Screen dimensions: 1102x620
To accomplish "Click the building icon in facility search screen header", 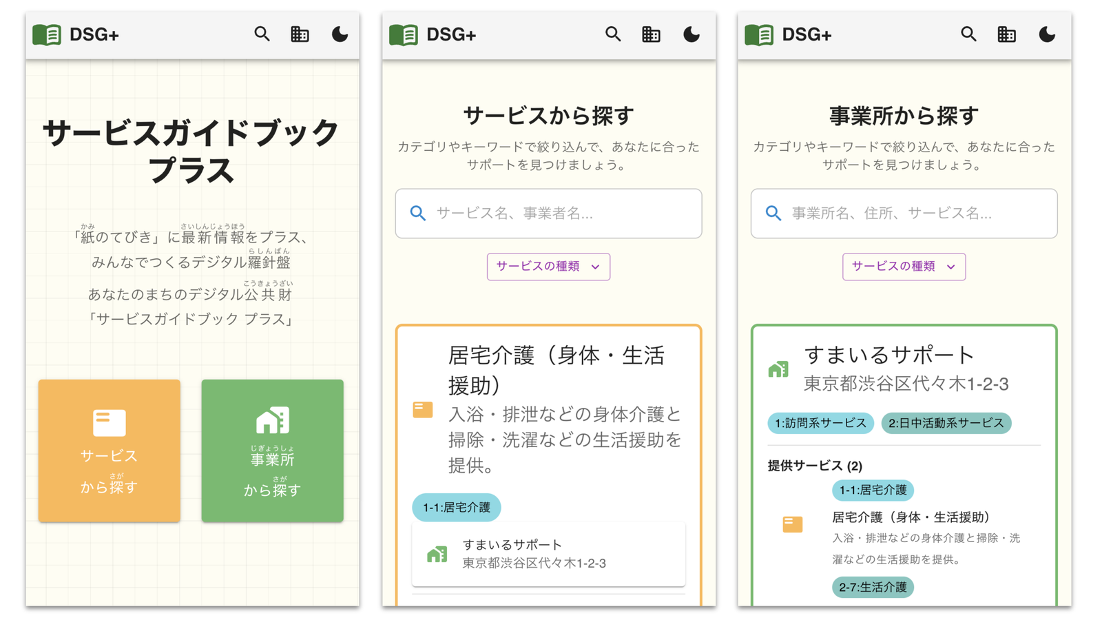I will click(x=1006, y=34).
